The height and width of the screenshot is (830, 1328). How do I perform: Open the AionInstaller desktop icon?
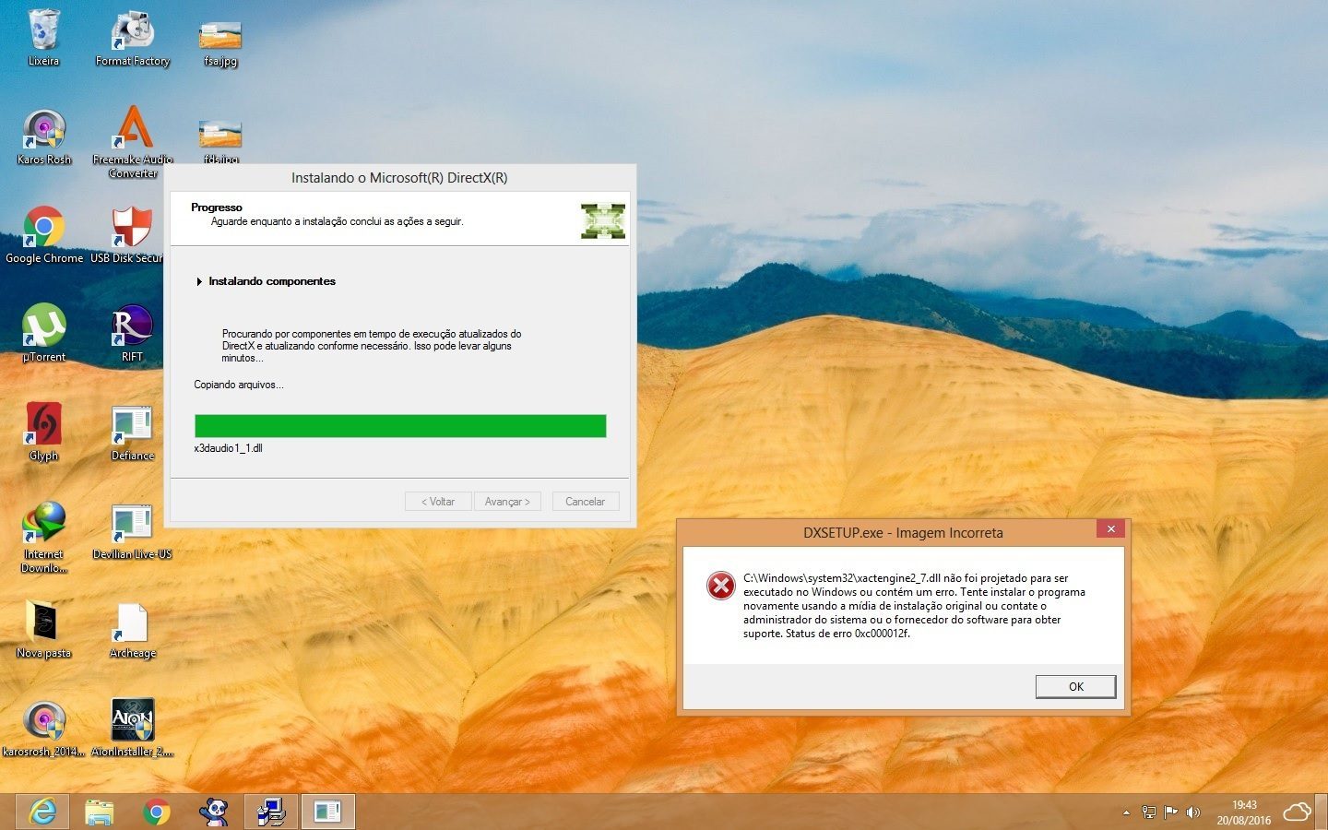point(133,728)
